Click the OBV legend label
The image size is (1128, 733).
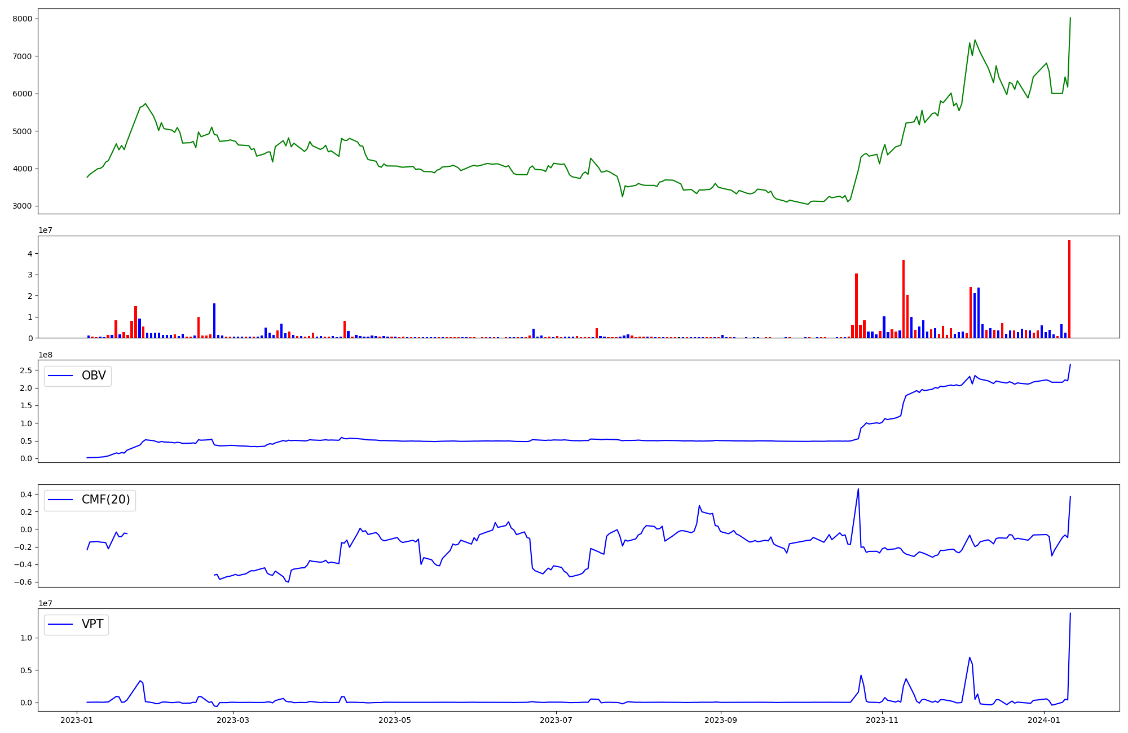point(94,376)
